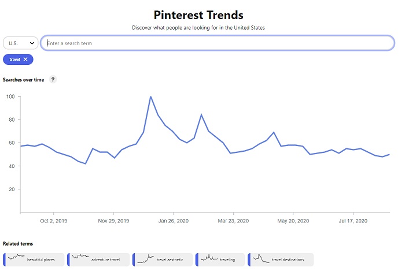Choose the adventure travel related term label
This screenshot has height=274, width=405.
point(105,260)
